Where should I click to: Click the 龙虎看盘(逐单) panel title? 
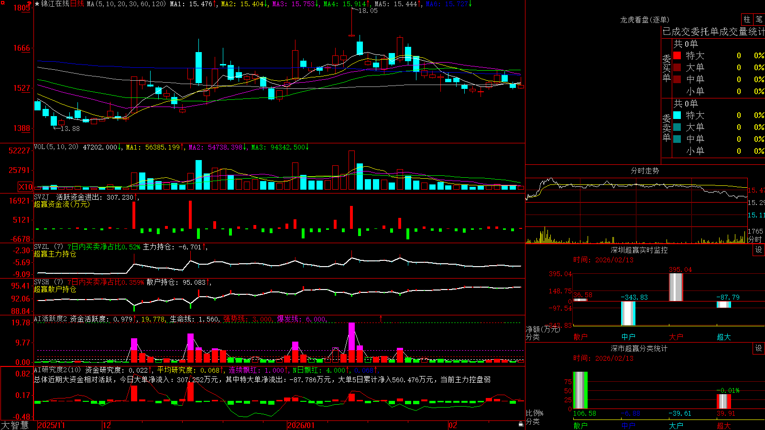pyautogui.click(x=645, y=20)
